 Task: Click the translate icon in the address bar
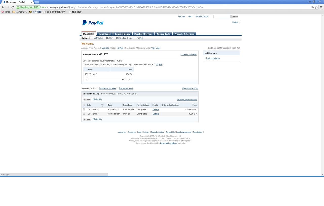[313, 7]
